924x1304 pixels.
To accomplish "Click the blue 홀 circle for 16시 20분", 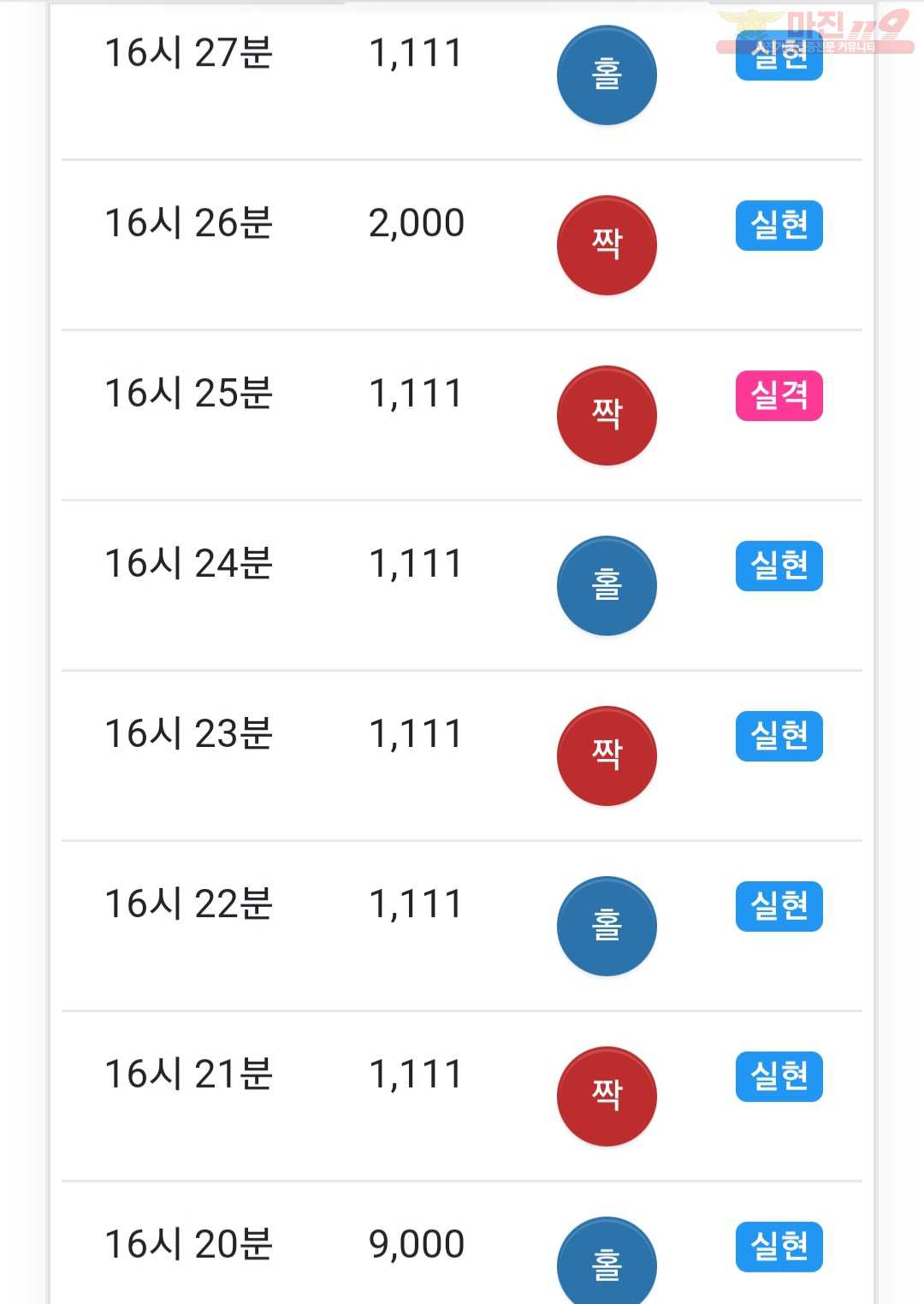I will point(607,1261).
